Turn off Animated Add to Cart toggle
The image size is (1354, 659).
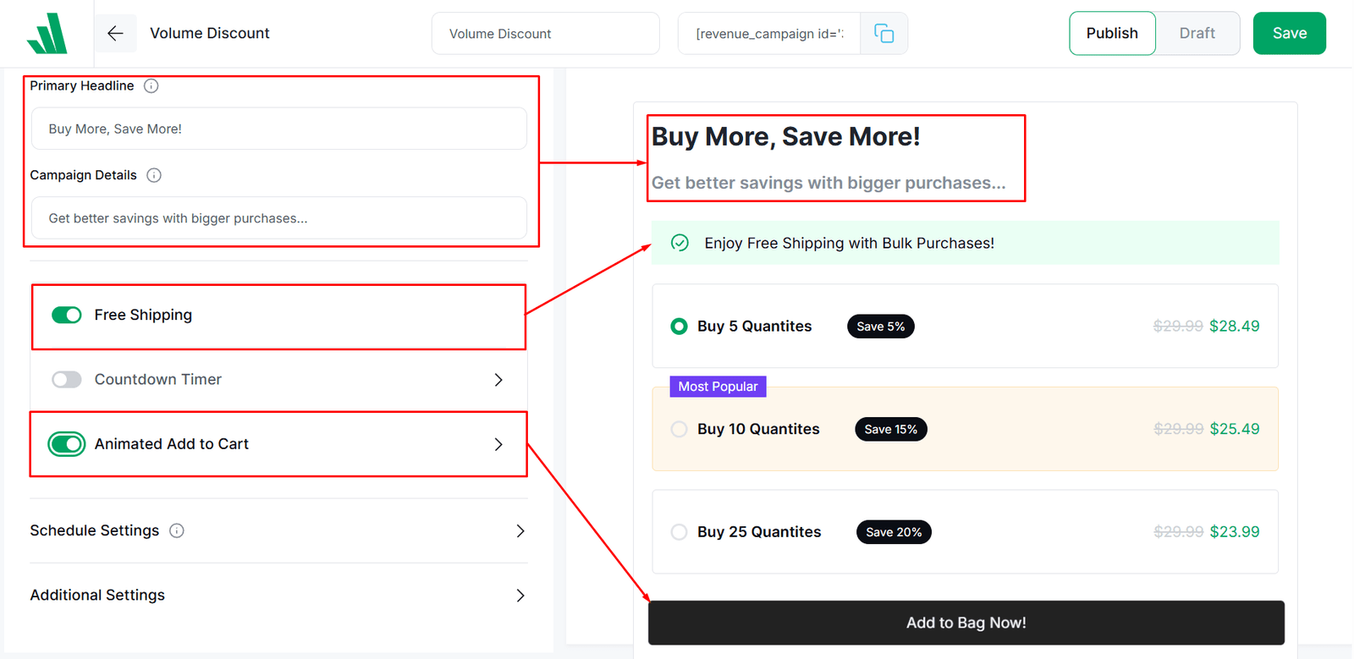(67, 444)
